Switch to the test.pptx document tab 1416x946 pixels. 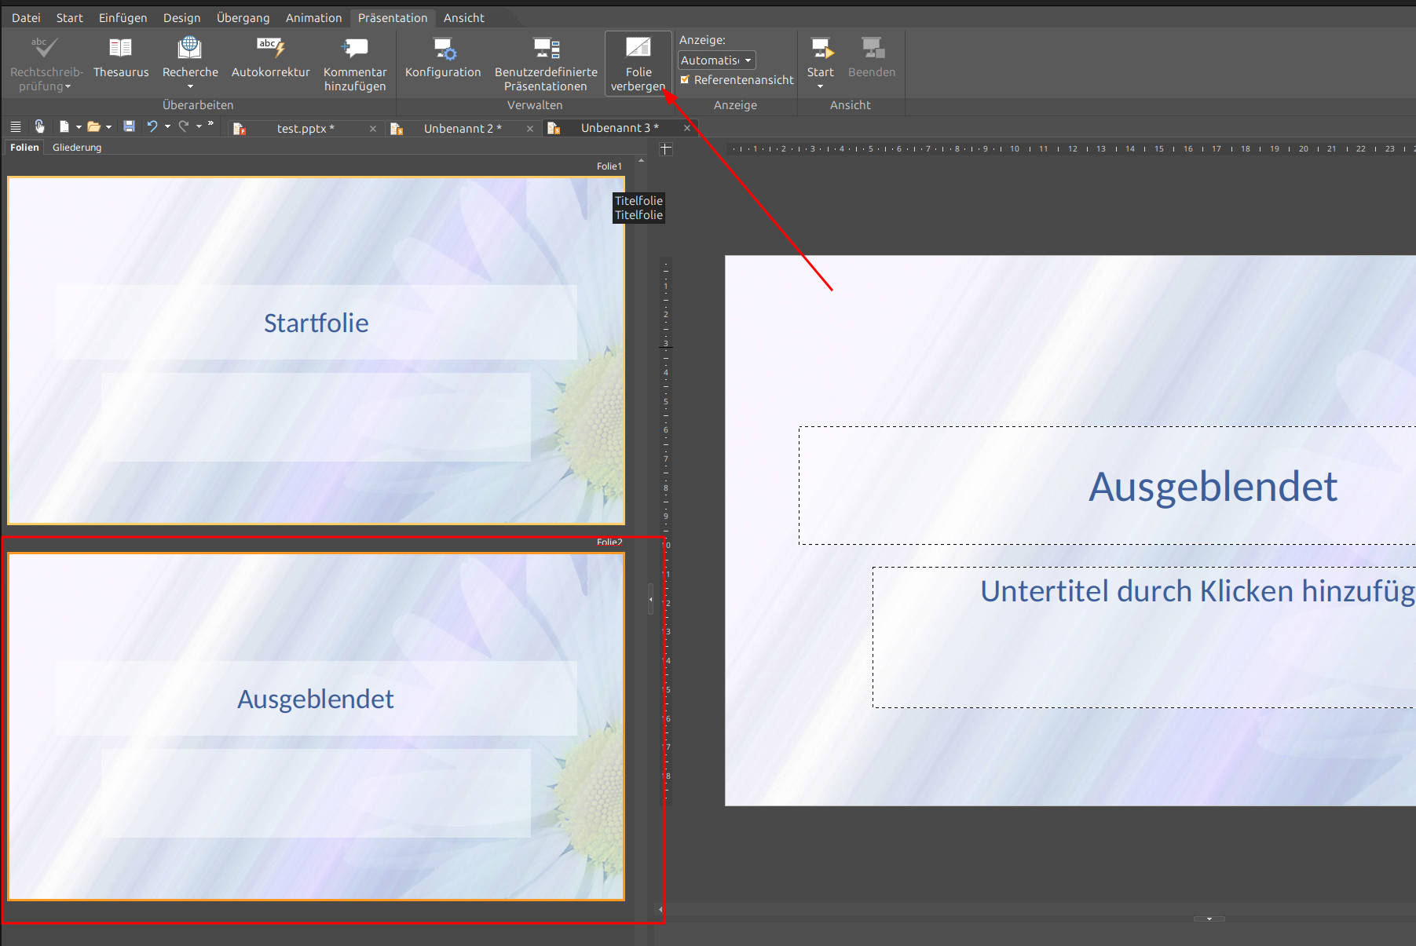tap(305, 128)
